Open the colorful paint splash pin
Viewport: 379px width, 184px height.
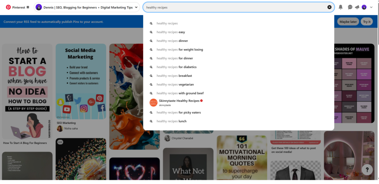(x=126, y=96)
